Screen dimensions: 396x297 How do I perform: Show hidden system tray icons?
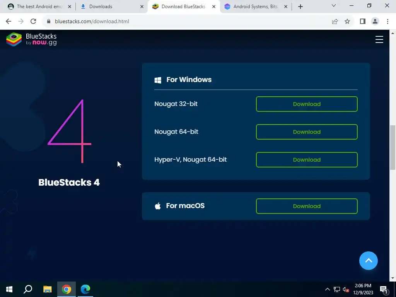click(327, 289)
